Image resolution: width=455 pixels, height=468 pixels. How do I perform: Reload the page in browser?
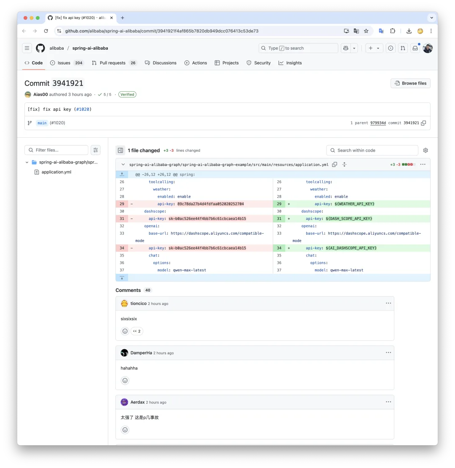pos(46,31)
